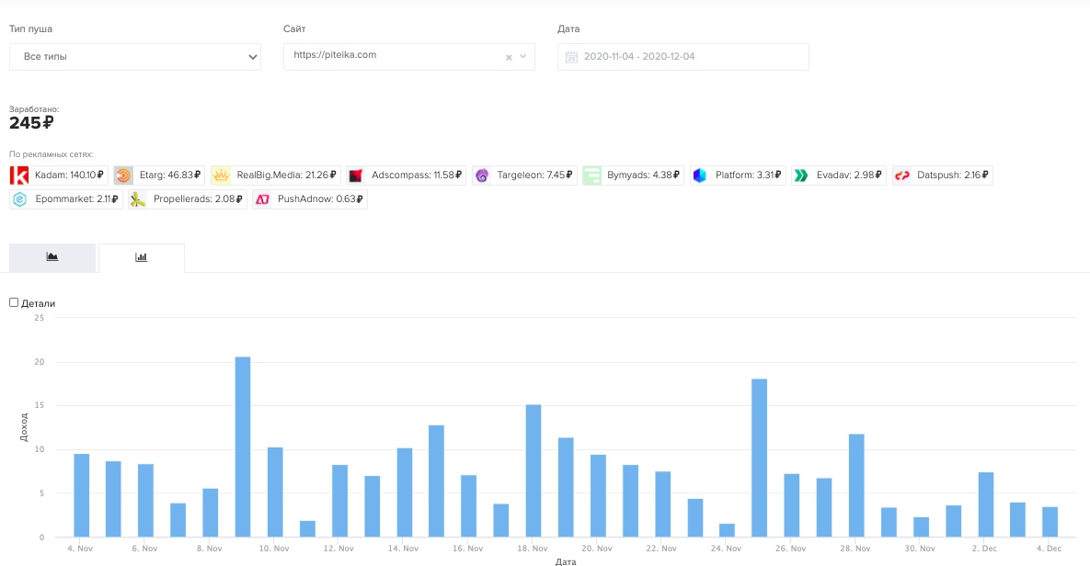This screenshot has width=1090, height=566.
Task: Click the PushAdnow logo icon
Action: coord(262,199)
